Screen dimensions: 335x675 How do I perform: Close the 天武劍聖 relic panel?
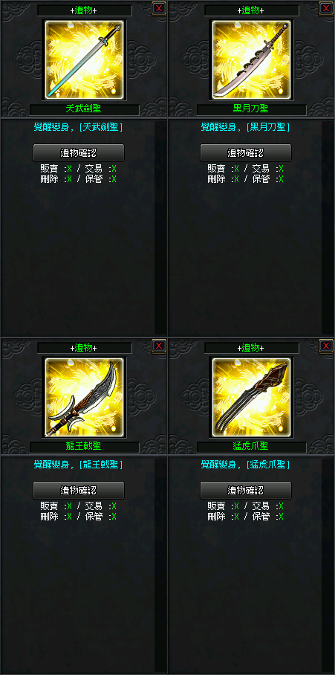159,8
